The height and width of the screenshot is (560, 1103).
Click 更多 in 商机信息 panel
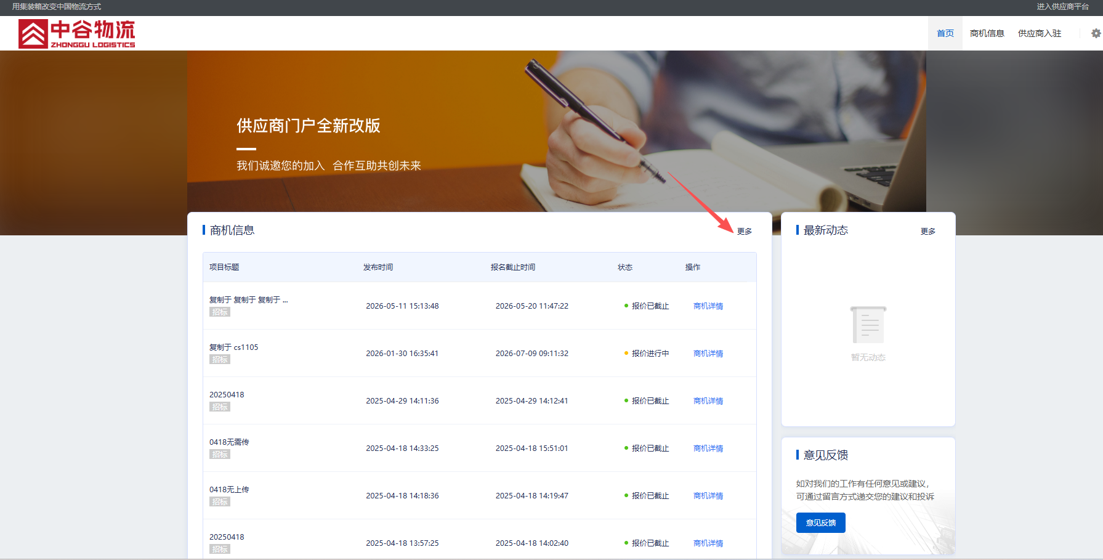(x=745, y=231)
